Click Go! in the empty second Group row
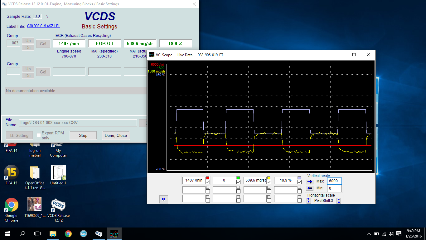The width and height of the screenshot is (426, 240). click(43, 72)
